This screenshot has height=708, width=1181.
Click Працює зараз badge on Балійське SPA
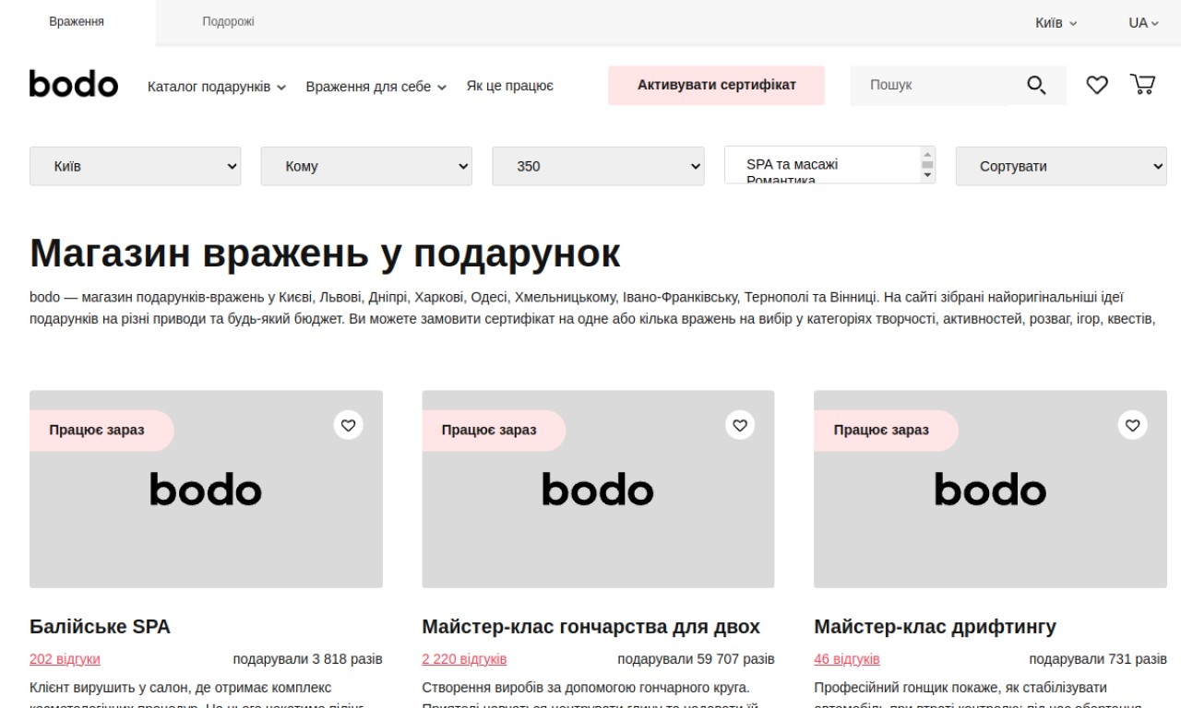(x=101, y=431)
